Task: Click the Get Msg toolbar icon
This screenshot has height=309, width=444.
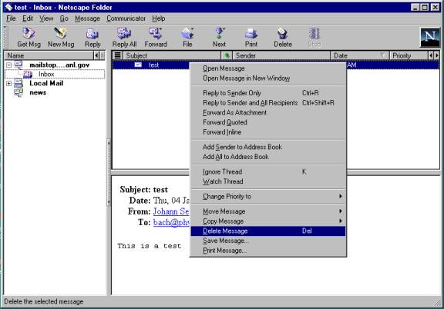Action: [x=29, y=34]
